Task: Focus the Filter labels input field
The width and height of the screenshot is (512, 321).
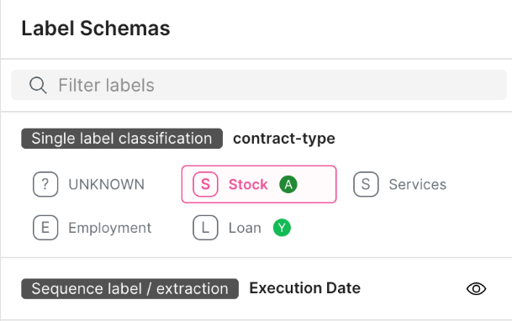Action: coord(259,85)
